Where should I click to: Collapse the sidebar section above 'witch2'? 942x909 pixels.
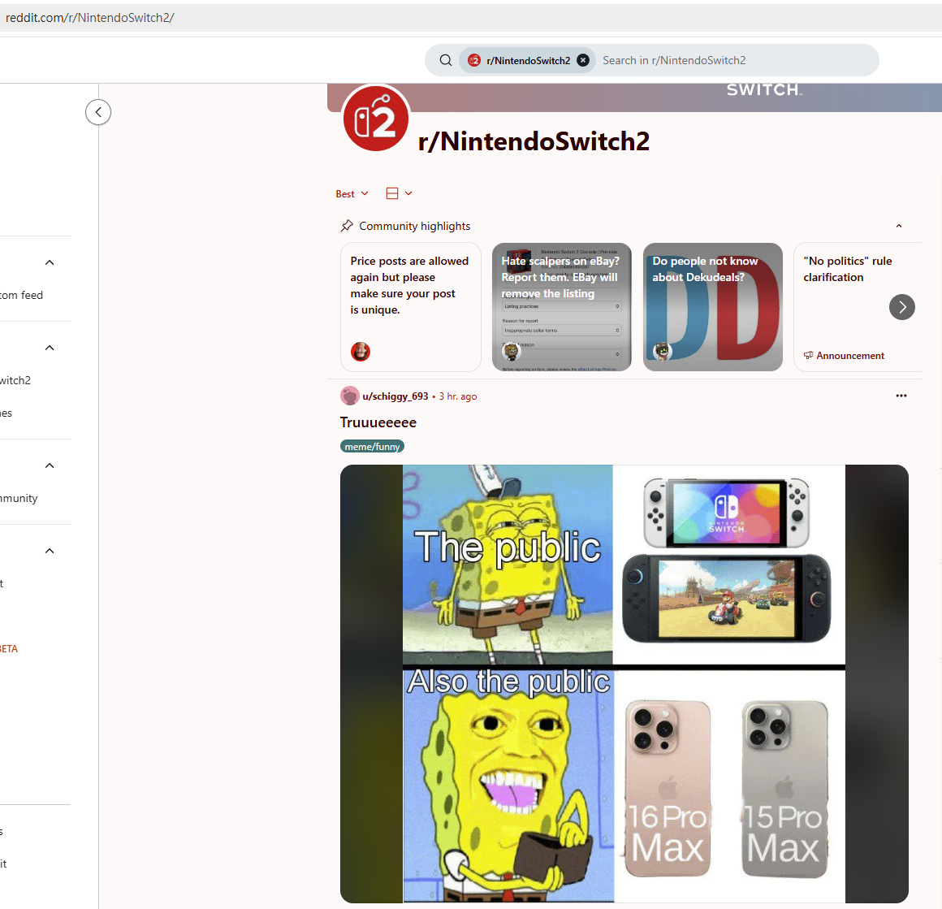pos(50,348)
